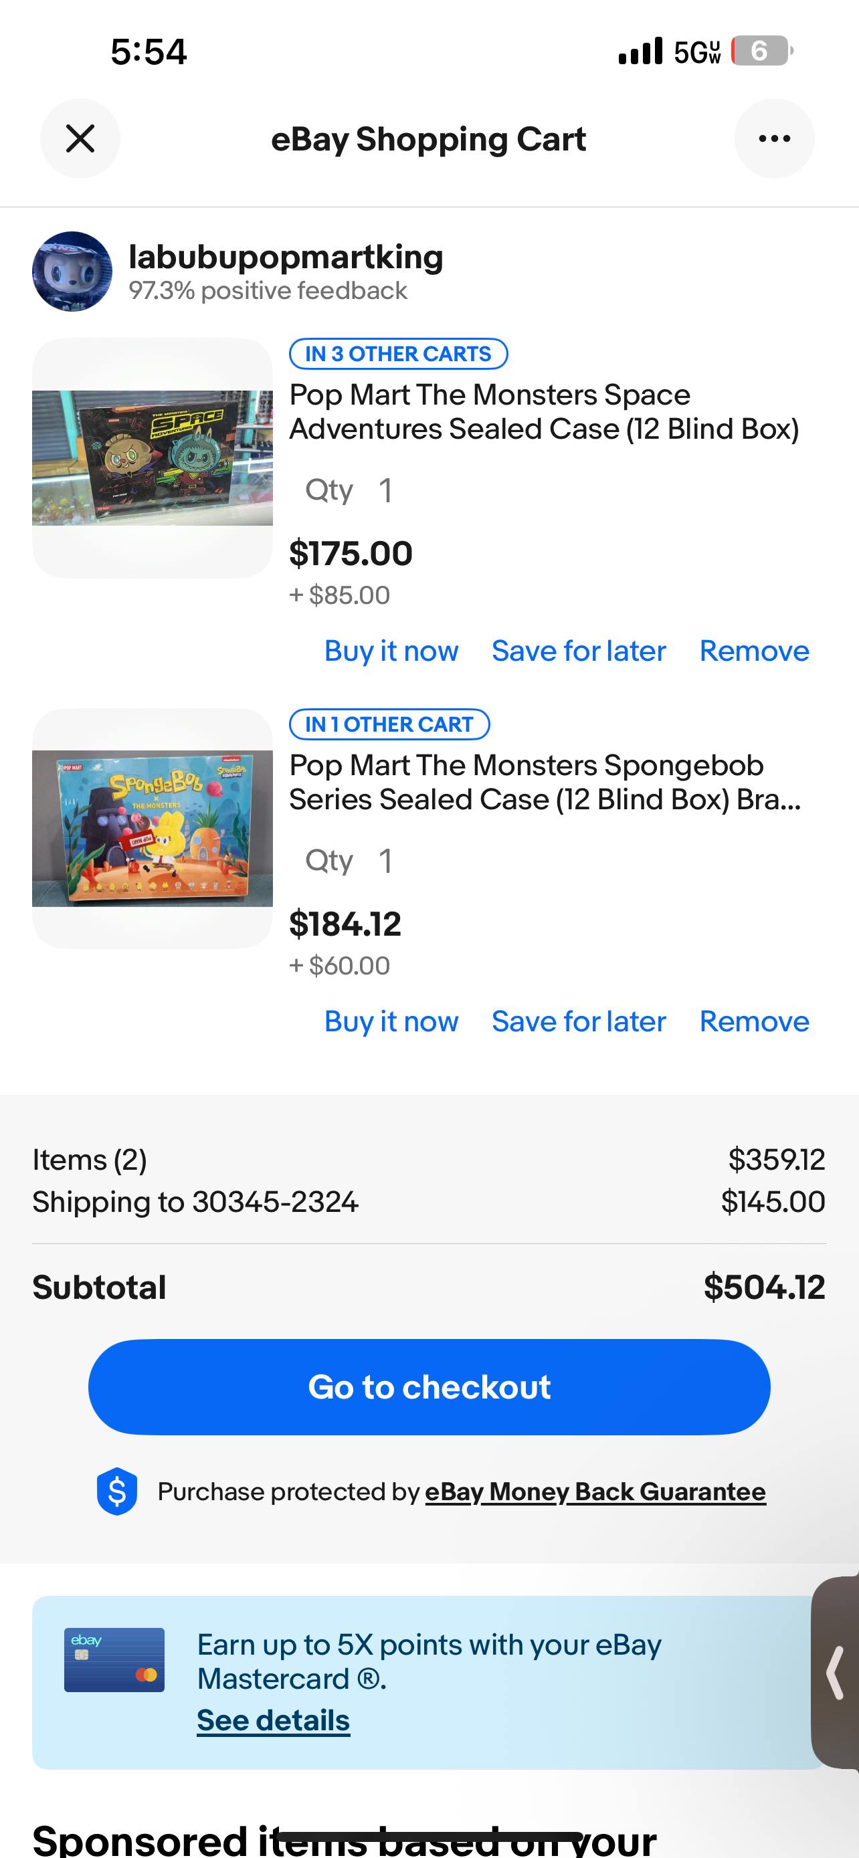Image resolution: width=859 pixels, height=1858 pixels.
Task: Open the Space Adventures Sealed Case title
Action: (x=544, y=411)
